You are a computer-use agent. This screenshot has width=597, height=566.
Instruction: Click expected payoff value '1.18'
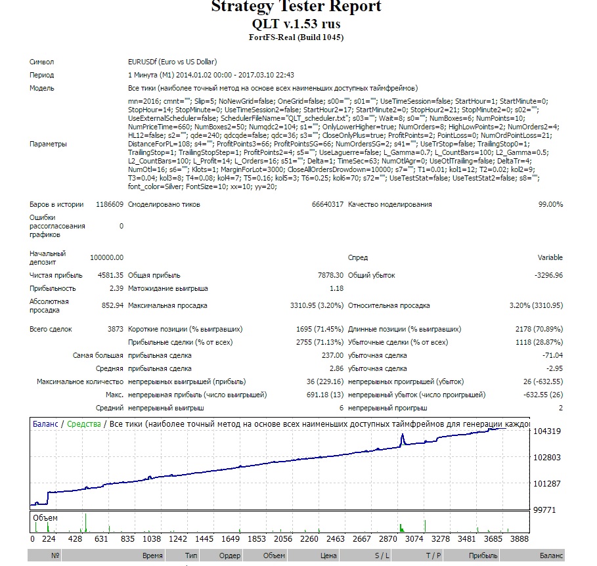(x=336, y=288)
